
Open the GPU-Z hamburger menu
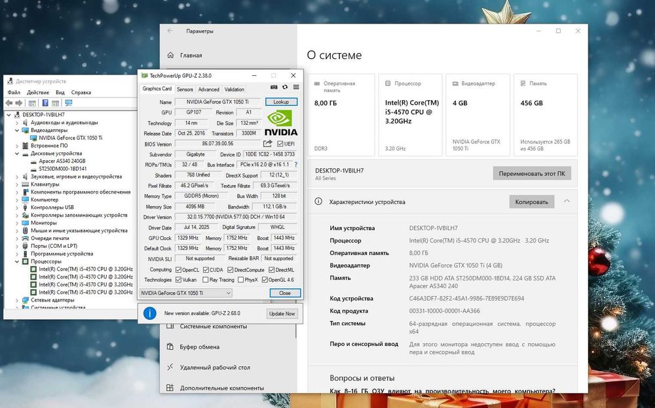pos(296,87)
